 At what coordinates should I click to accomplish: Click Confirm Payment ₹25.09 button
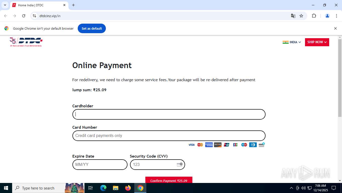click(169, 180)
